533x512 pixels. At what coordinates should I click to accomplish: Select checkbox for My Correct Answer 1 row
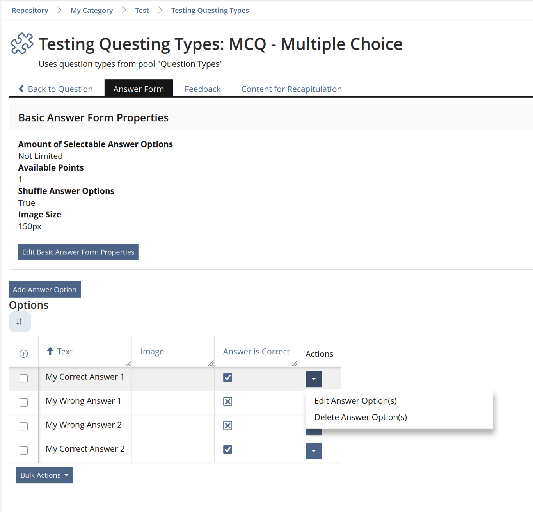click(x=24, y=378)
